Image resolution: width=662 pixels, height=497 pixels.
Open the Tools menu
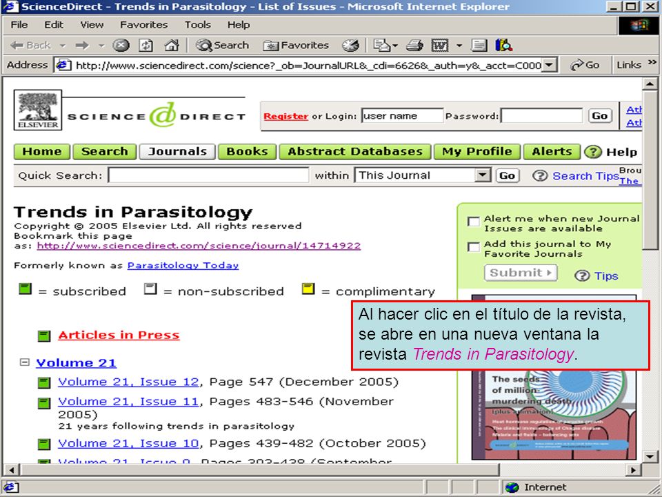pyautogui.click(x=198, y=25)
